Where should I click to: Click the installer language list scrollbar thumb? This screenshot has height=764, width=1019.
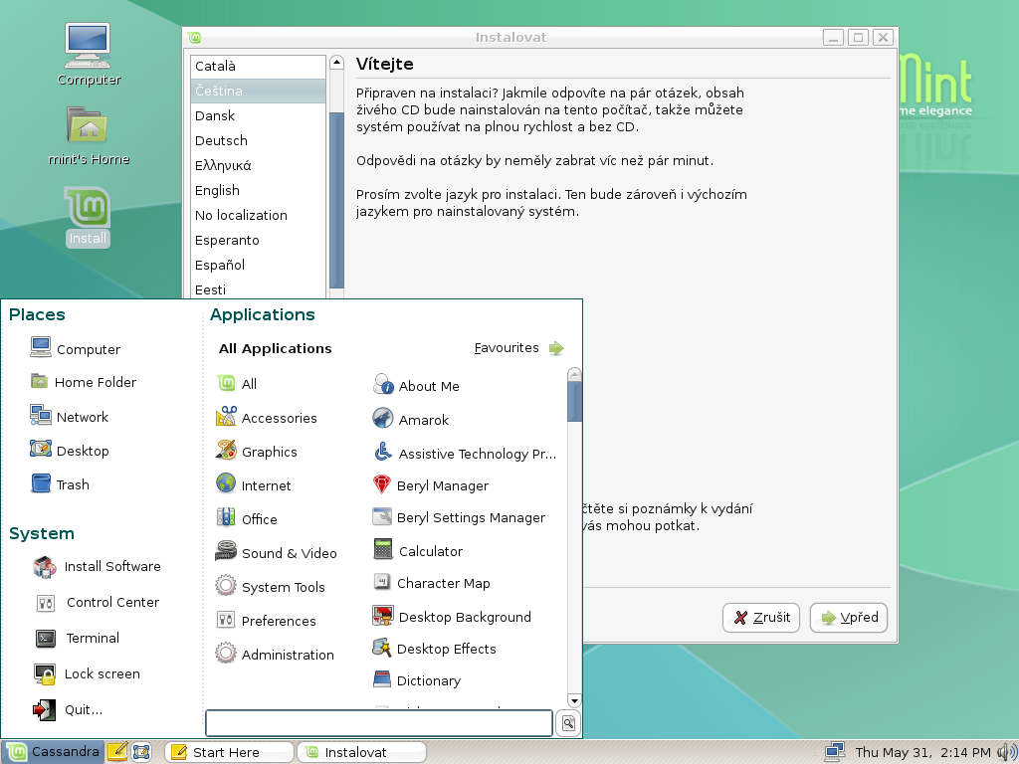tap(336, 200)
